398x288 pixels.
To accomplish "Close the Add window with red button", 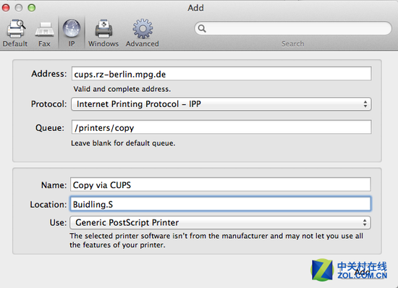I will (6, 8).
